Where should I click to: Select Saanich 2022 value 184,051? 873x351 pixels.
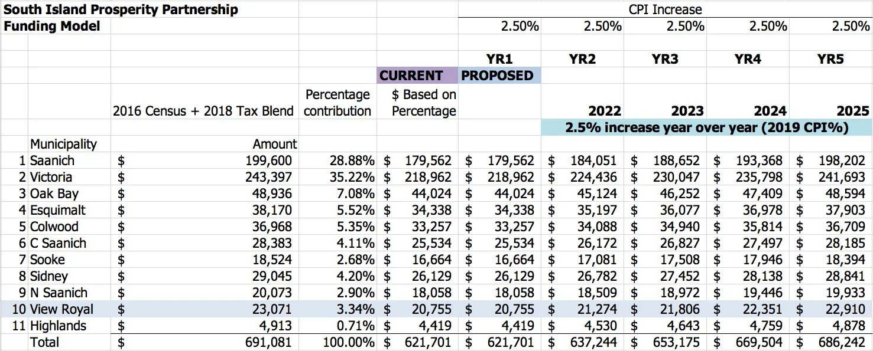593,160
